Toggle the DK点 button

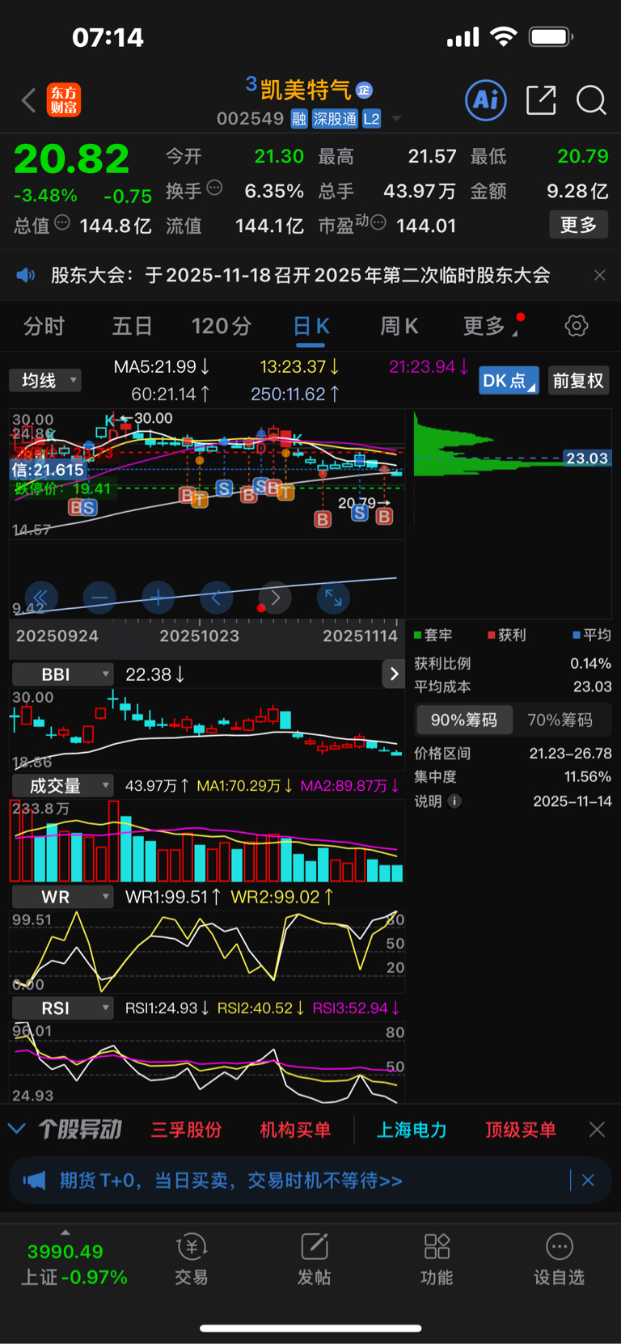coord(509,380)
